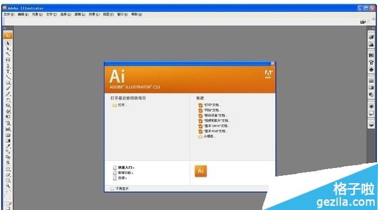
Task: Open the Transparency panel icon
Action: 371,95
